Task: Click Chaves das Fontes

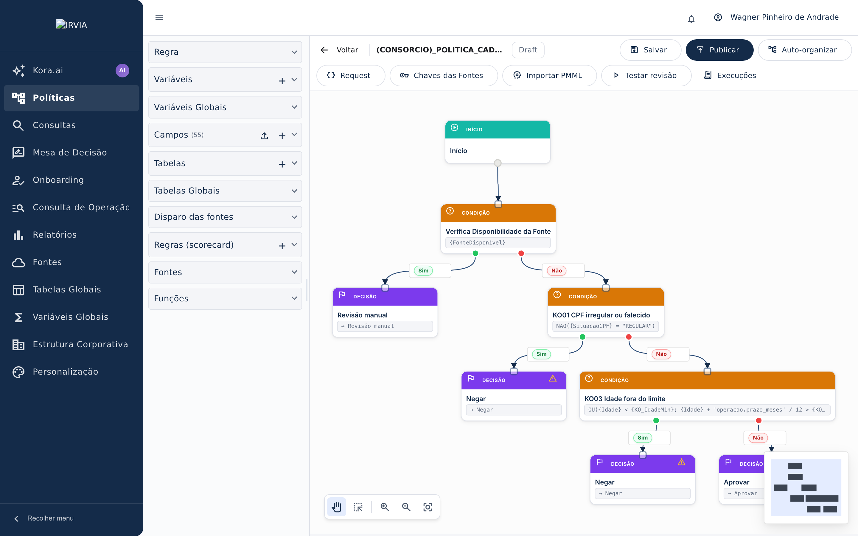Action: 443,76
